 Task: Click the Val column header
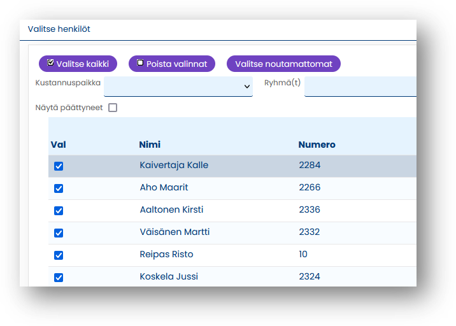pyautogui.click(x=58, y=145)
